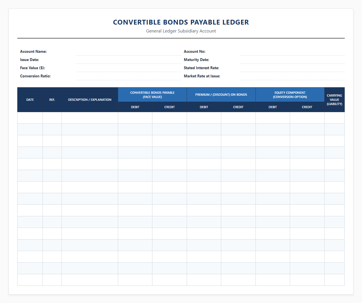Click the DESCRIPTION / EXPLANATION column header

click(x=90, y=100)
